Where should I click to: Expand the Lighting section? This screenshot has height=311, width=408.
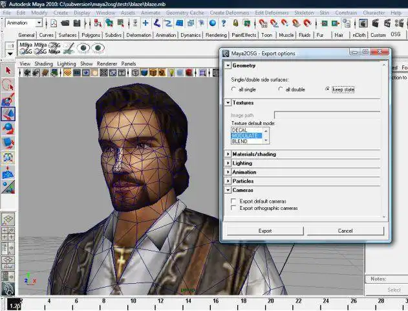(228, 163)
